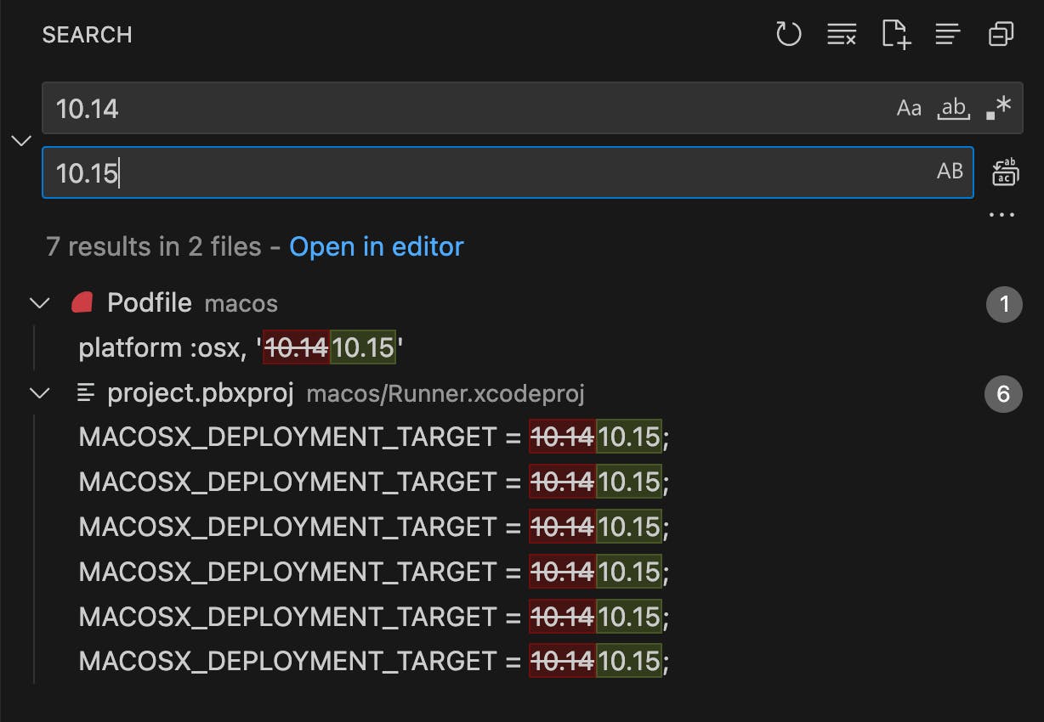Clear search results using toolbar icon
Image resolution: width=1044 pixels, height=722 pixels.
[x=842, y=35]
